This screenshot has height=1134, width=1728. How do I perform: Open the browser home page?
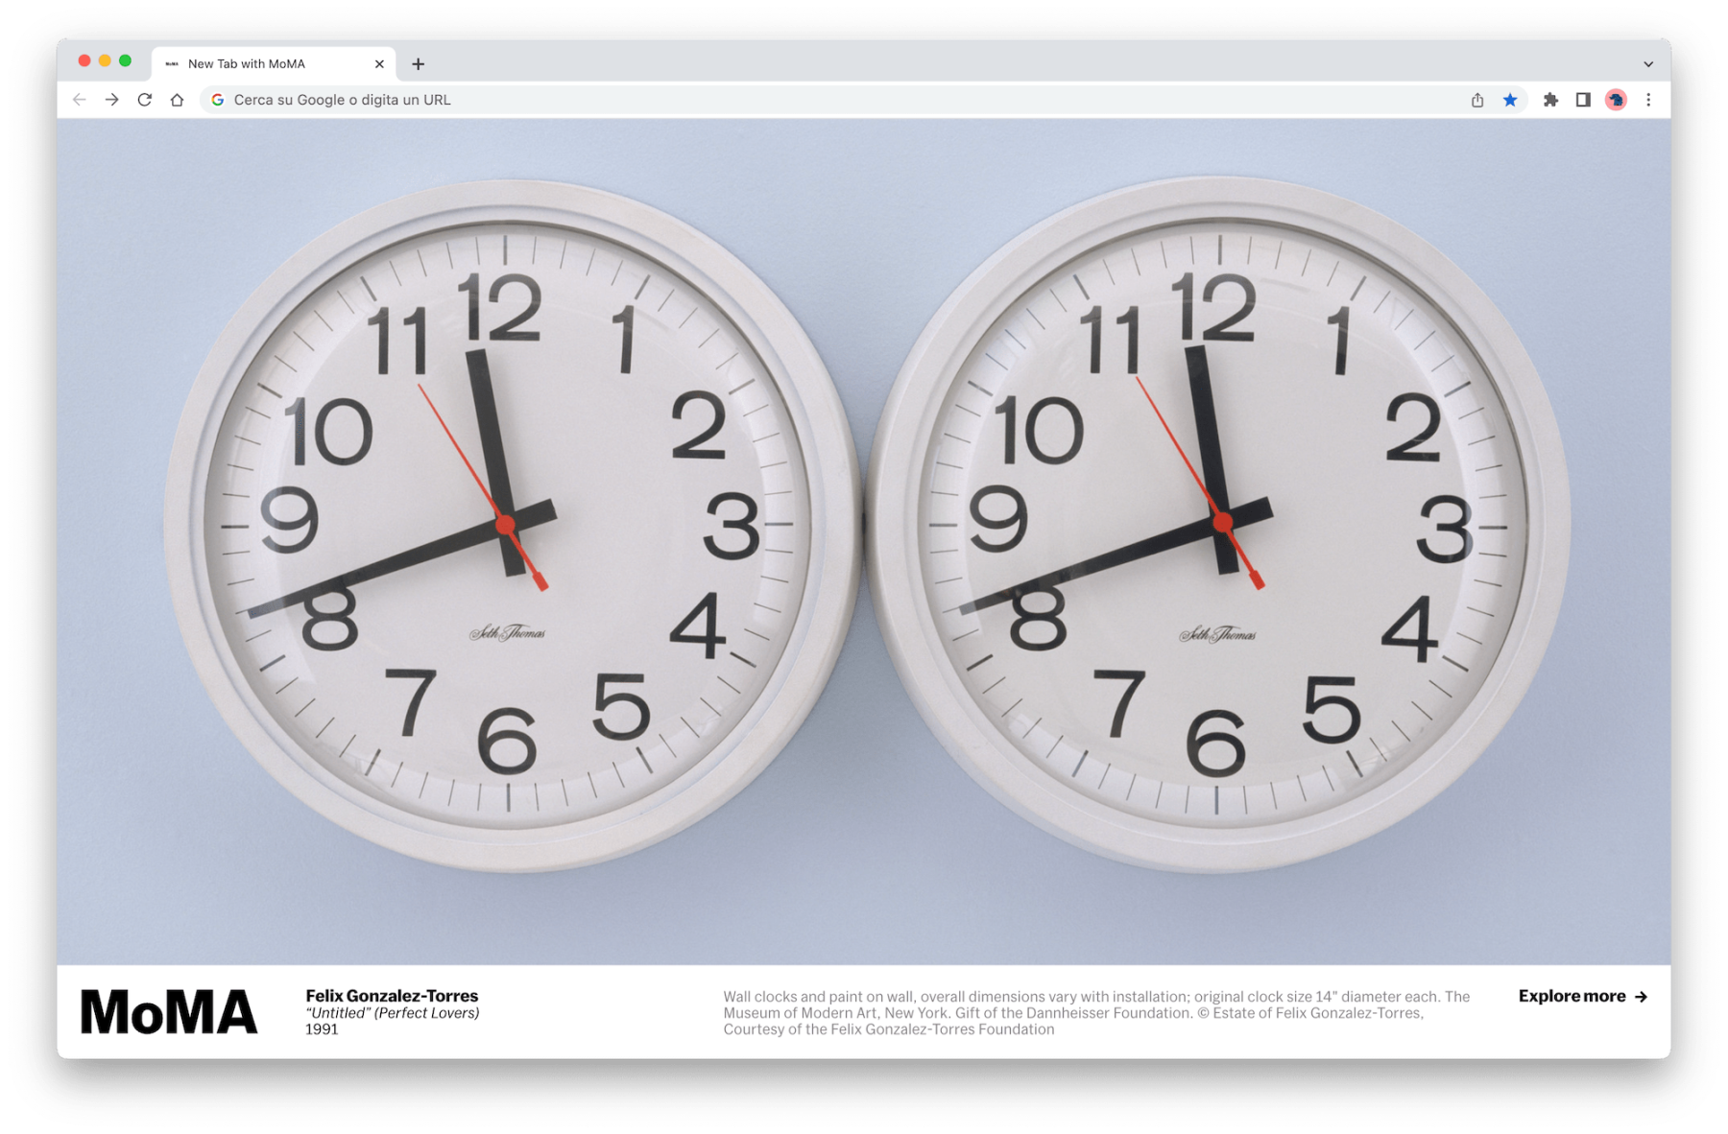[x=177, y=100]
